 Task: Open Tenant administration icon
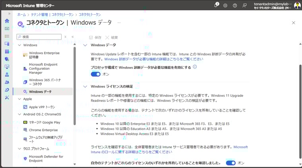coord(7,90)
